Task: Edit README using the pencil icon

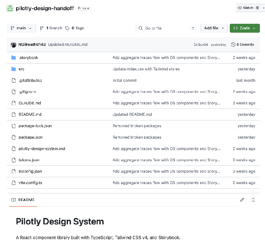Action: pos(242,200)
